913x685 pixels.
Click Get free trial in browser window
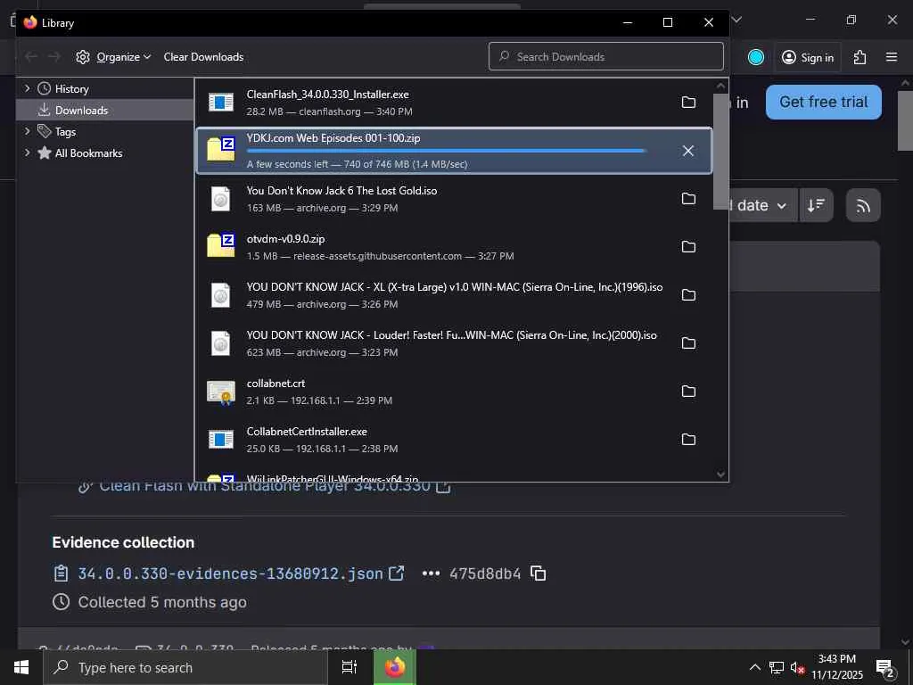(x=823, y=102)
